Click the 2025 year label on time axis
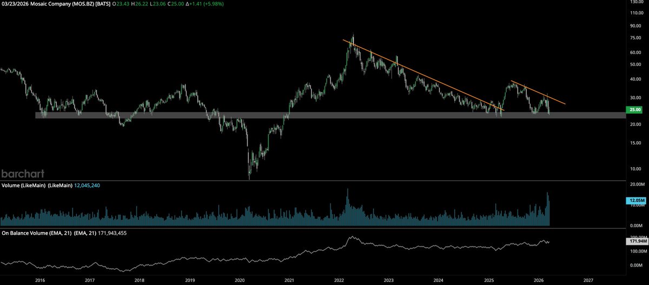649x285 pixels. click(489, 281)
